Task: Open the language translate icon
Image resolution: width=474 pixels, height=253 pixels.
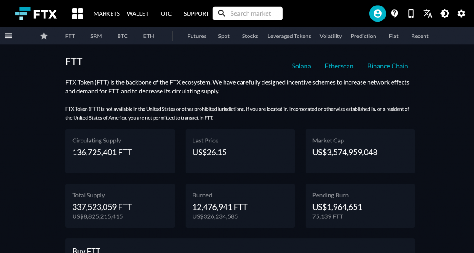Action: pos(428,13)
